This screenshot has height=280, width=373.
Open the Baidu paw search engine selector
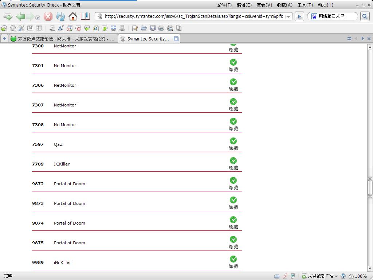point(314,16)
